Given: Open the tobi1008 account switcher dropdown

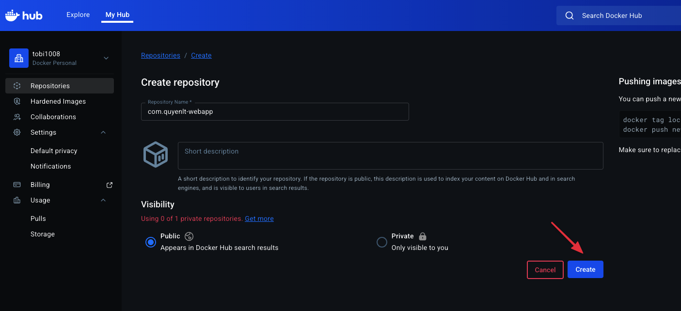Looking at the screenshot, I should (x=106, y=58).
